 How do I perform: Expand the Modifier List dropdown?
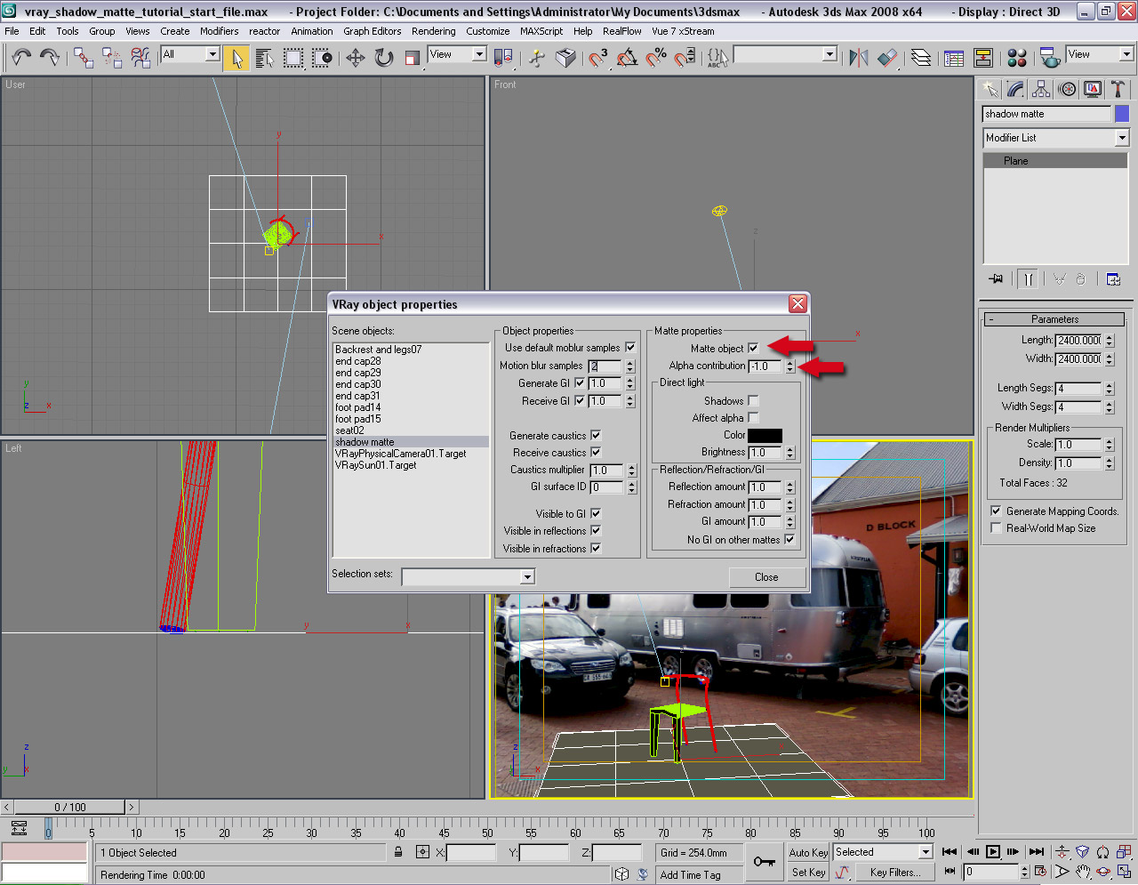(x=1121, y=138)
